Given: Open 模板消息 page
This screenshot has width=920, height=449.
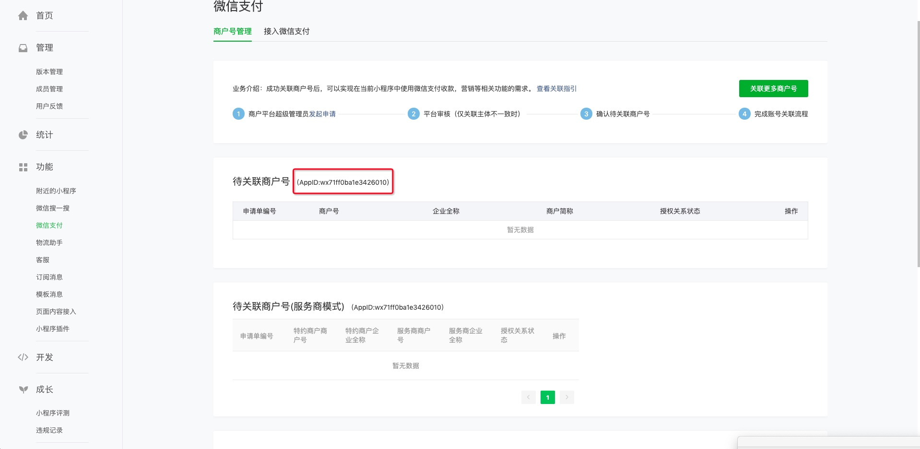Looking at the screenshot, I should click(49, 294).
